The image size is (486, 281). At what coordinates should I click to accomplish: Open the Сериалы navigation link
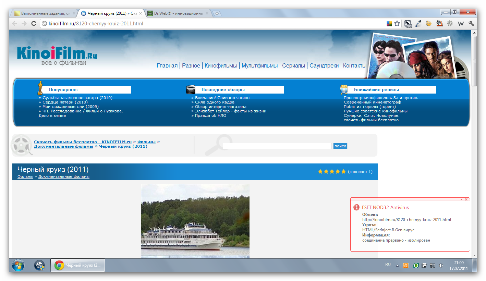[293, 66]
